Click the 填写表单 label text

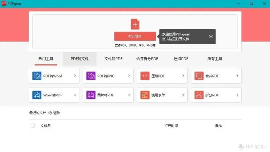(158, 95)
